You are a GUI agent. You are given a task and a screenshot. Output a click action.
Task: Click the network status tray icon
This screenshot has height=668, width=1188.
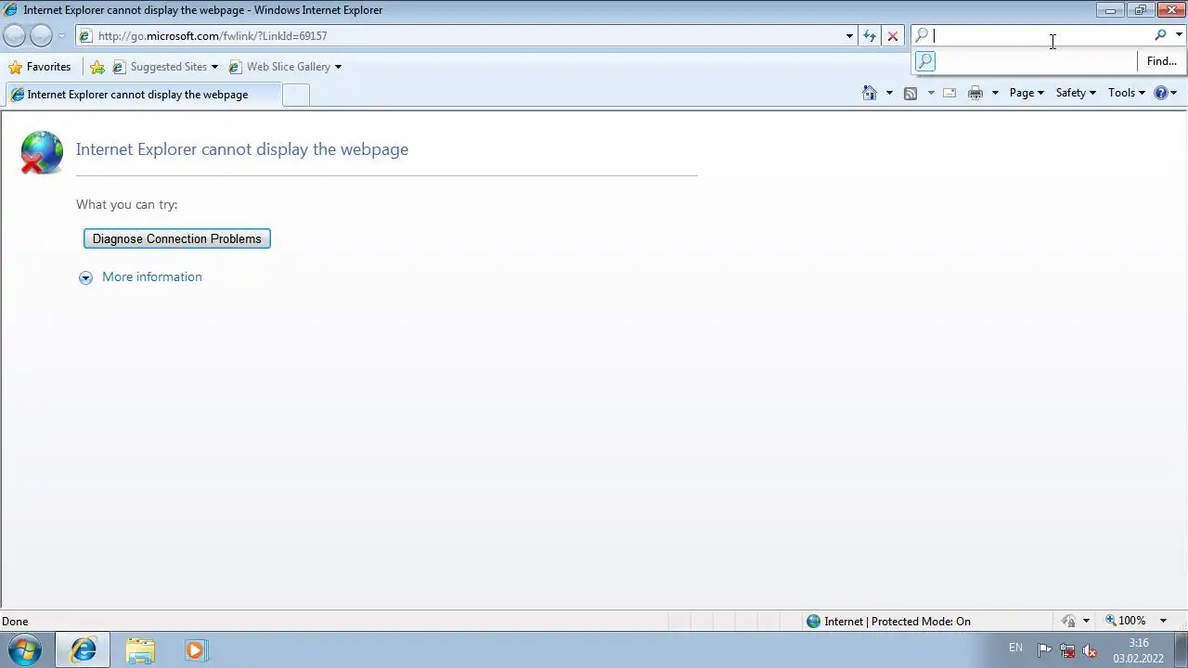click(1067, 650)
